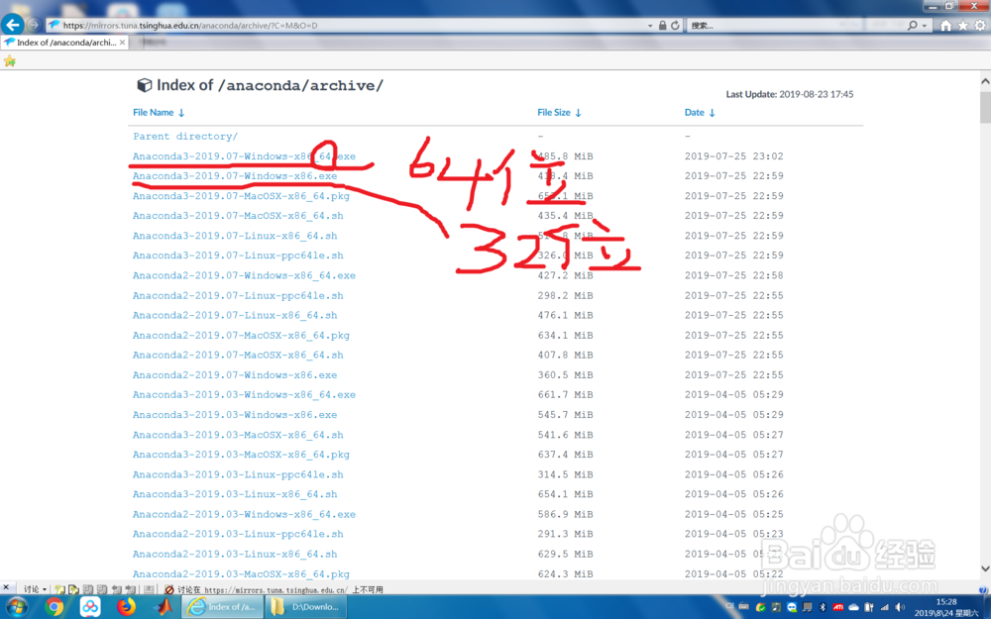Download Anaconda2-2019.07-MacOSX-x86_64.sh
The image size is (991, 619).
click(x=238, y=355)
